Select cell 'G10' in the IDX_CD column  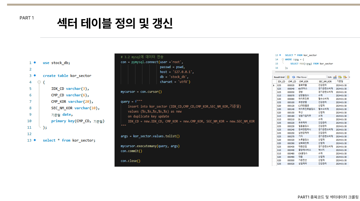tap(279, 150)
